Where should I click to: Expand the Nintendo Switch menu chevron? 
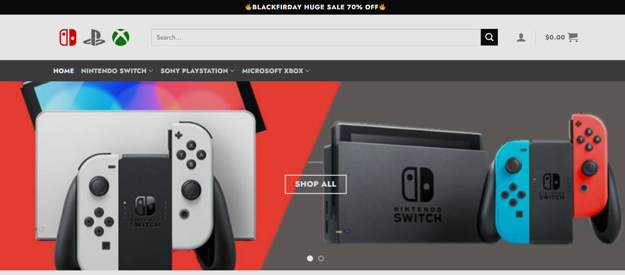pos(151,71)
